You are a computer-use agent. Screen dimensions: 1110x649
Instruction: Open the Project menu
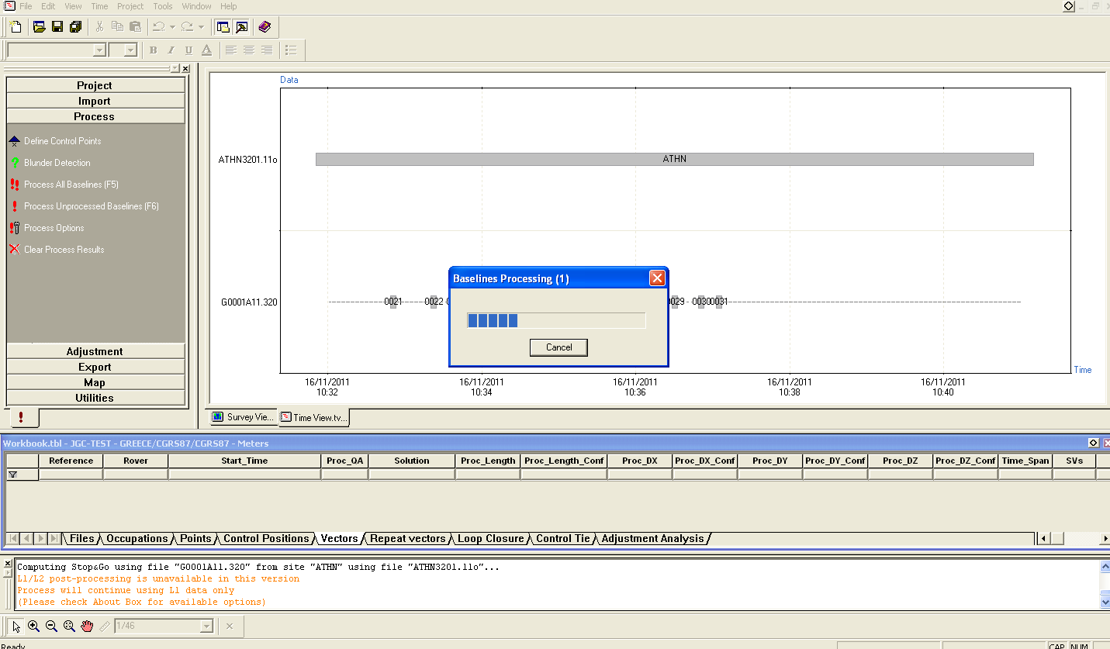click(x=130, y=6)
